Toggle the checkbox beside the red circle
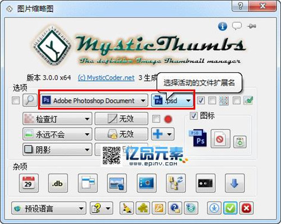The width and height of the screenshot is (281, 224). point(156,119)
